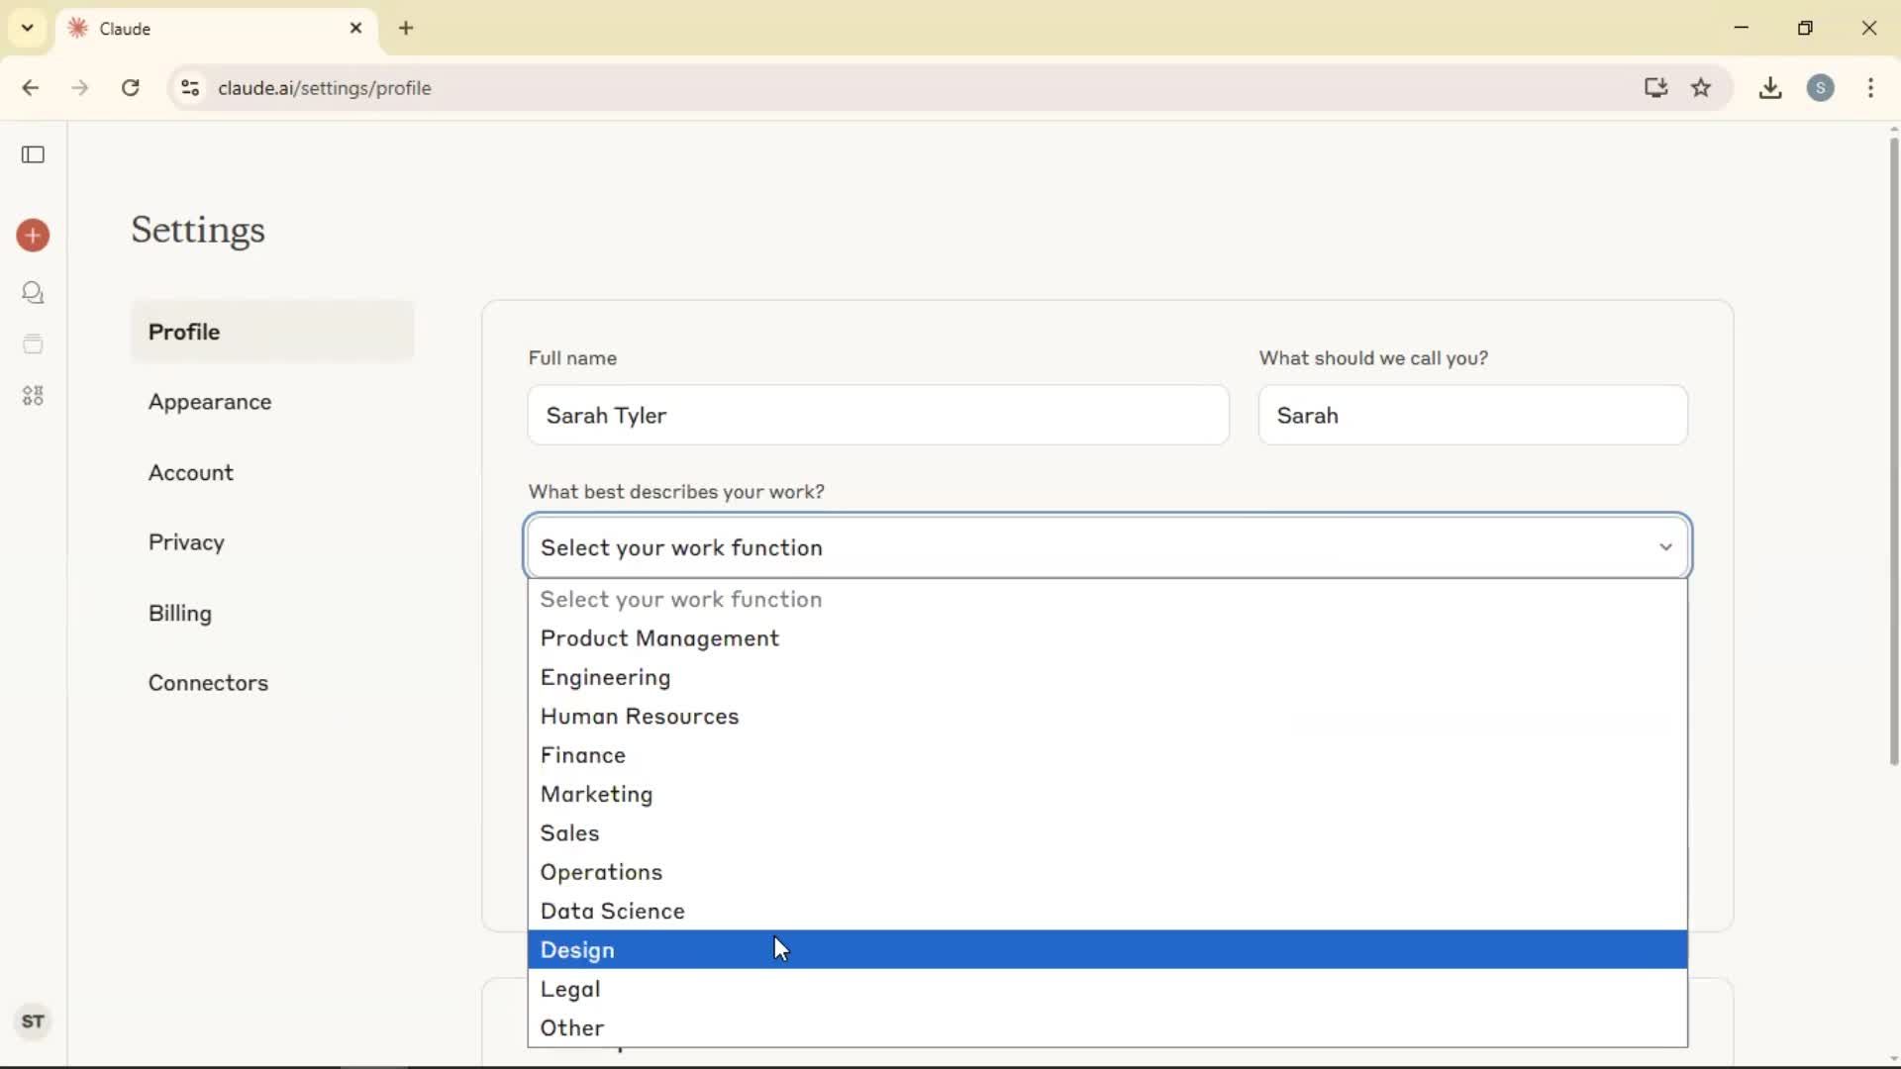Select Legal option
Screen dimensions: 1901x1069
coord(1107,989)
